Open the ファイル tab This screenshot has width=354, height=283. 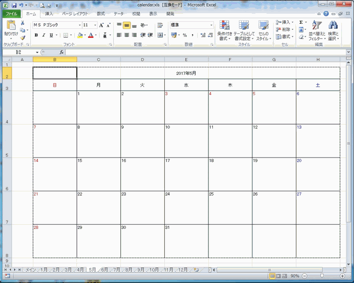12,14
